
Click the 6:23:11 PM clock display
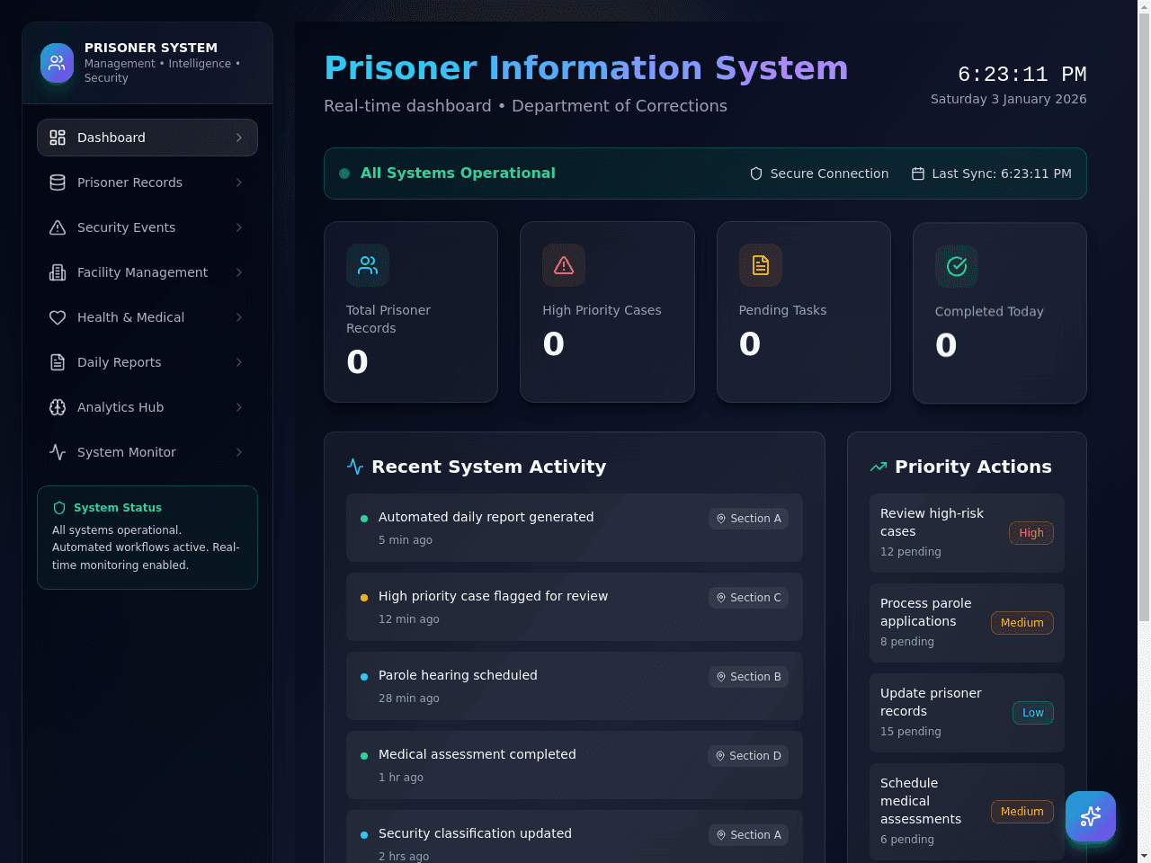coord(1022,74)
